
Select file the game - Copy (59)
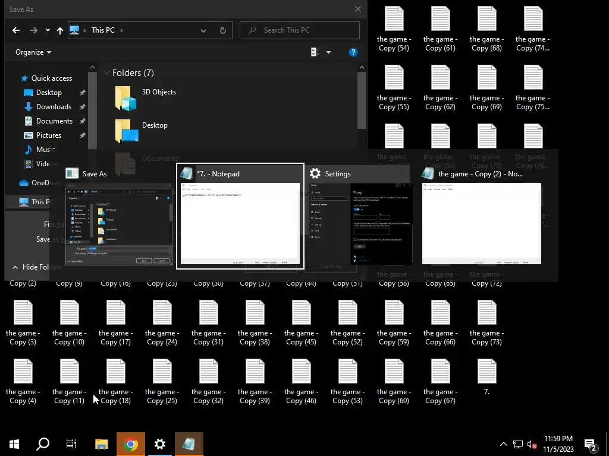tap(394, 324)
